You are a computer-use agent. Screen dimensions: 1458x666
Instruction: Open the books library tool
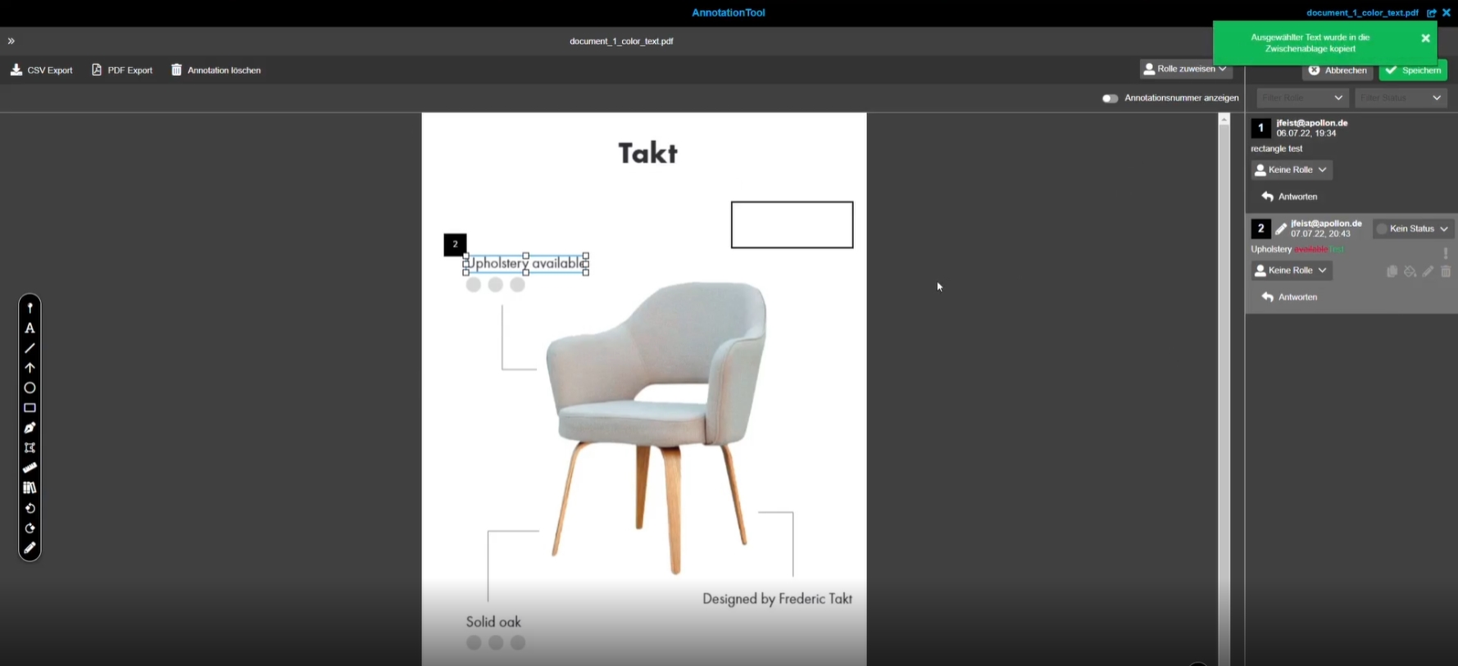(x=30, y=487)
